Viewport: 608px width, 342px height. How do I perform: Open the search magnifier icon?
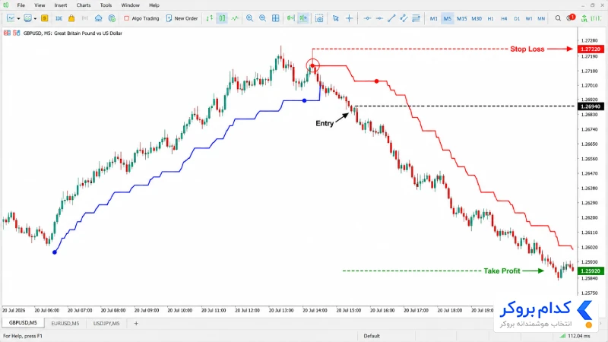click(x=558, y=18)
